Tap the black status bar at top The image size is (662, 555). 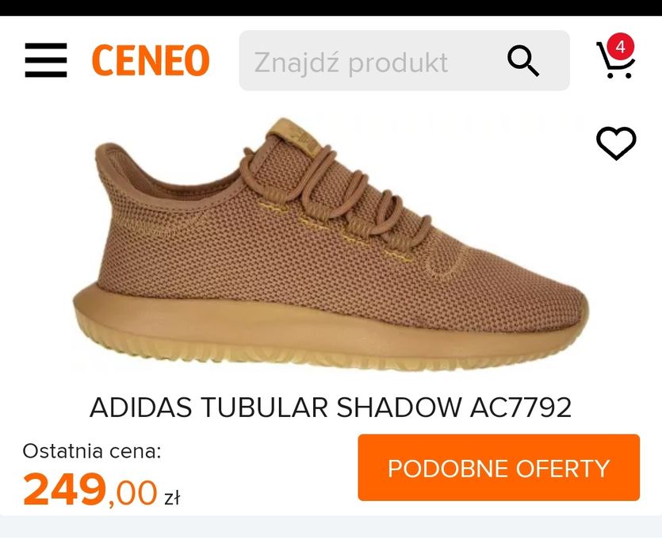331,8
